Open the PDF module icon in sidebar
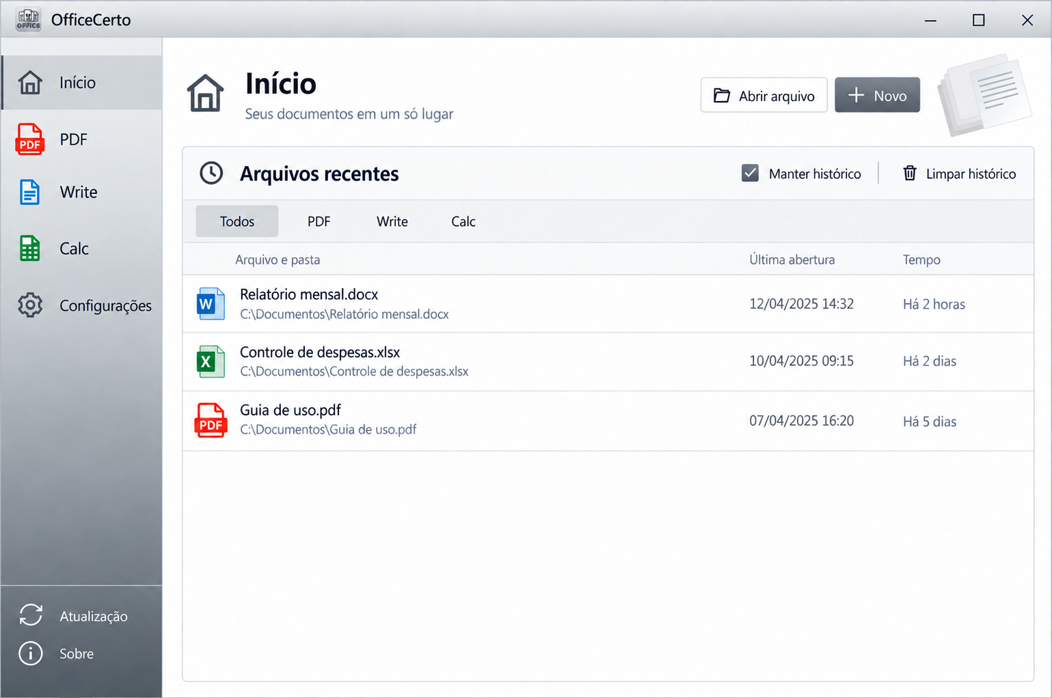Image resolution: width=1052 pixels, height=698 pixels. (x=29, y=139)
